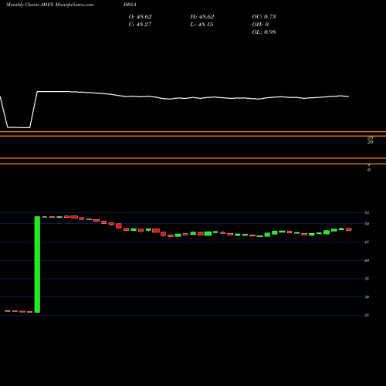Screen dimensions: 386x386
Task: Click the indicator axis label '0'
Action: pyautogui.click(x=369, y=170)
